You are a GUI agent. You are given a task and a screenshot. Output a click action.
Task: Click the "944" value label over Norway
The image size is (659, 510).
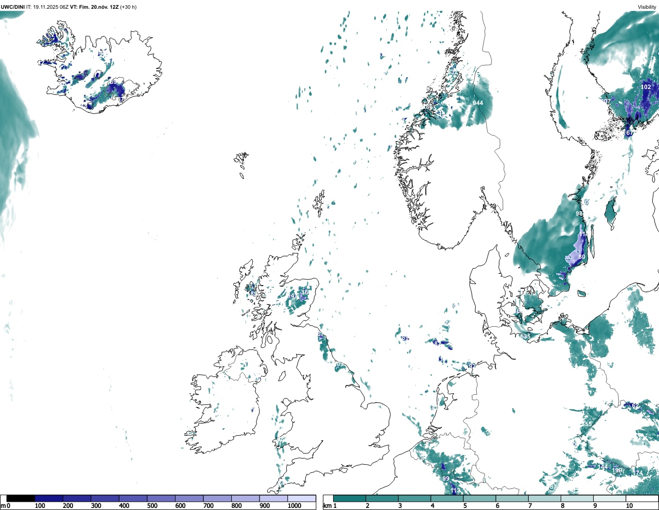pyautogui.click(x=478, y=103)
